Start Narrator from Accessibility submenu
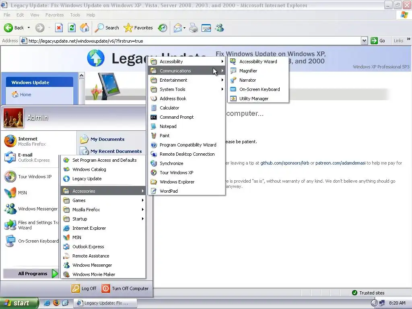The height and width of the screenshot is (309, 412). coord(259,80)
